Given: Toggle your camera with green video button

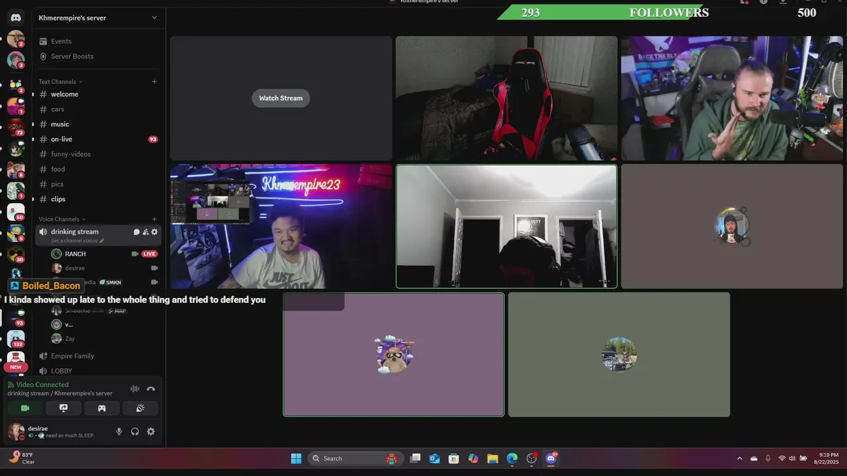Looking at the screenshot, I should coord(25,408).
